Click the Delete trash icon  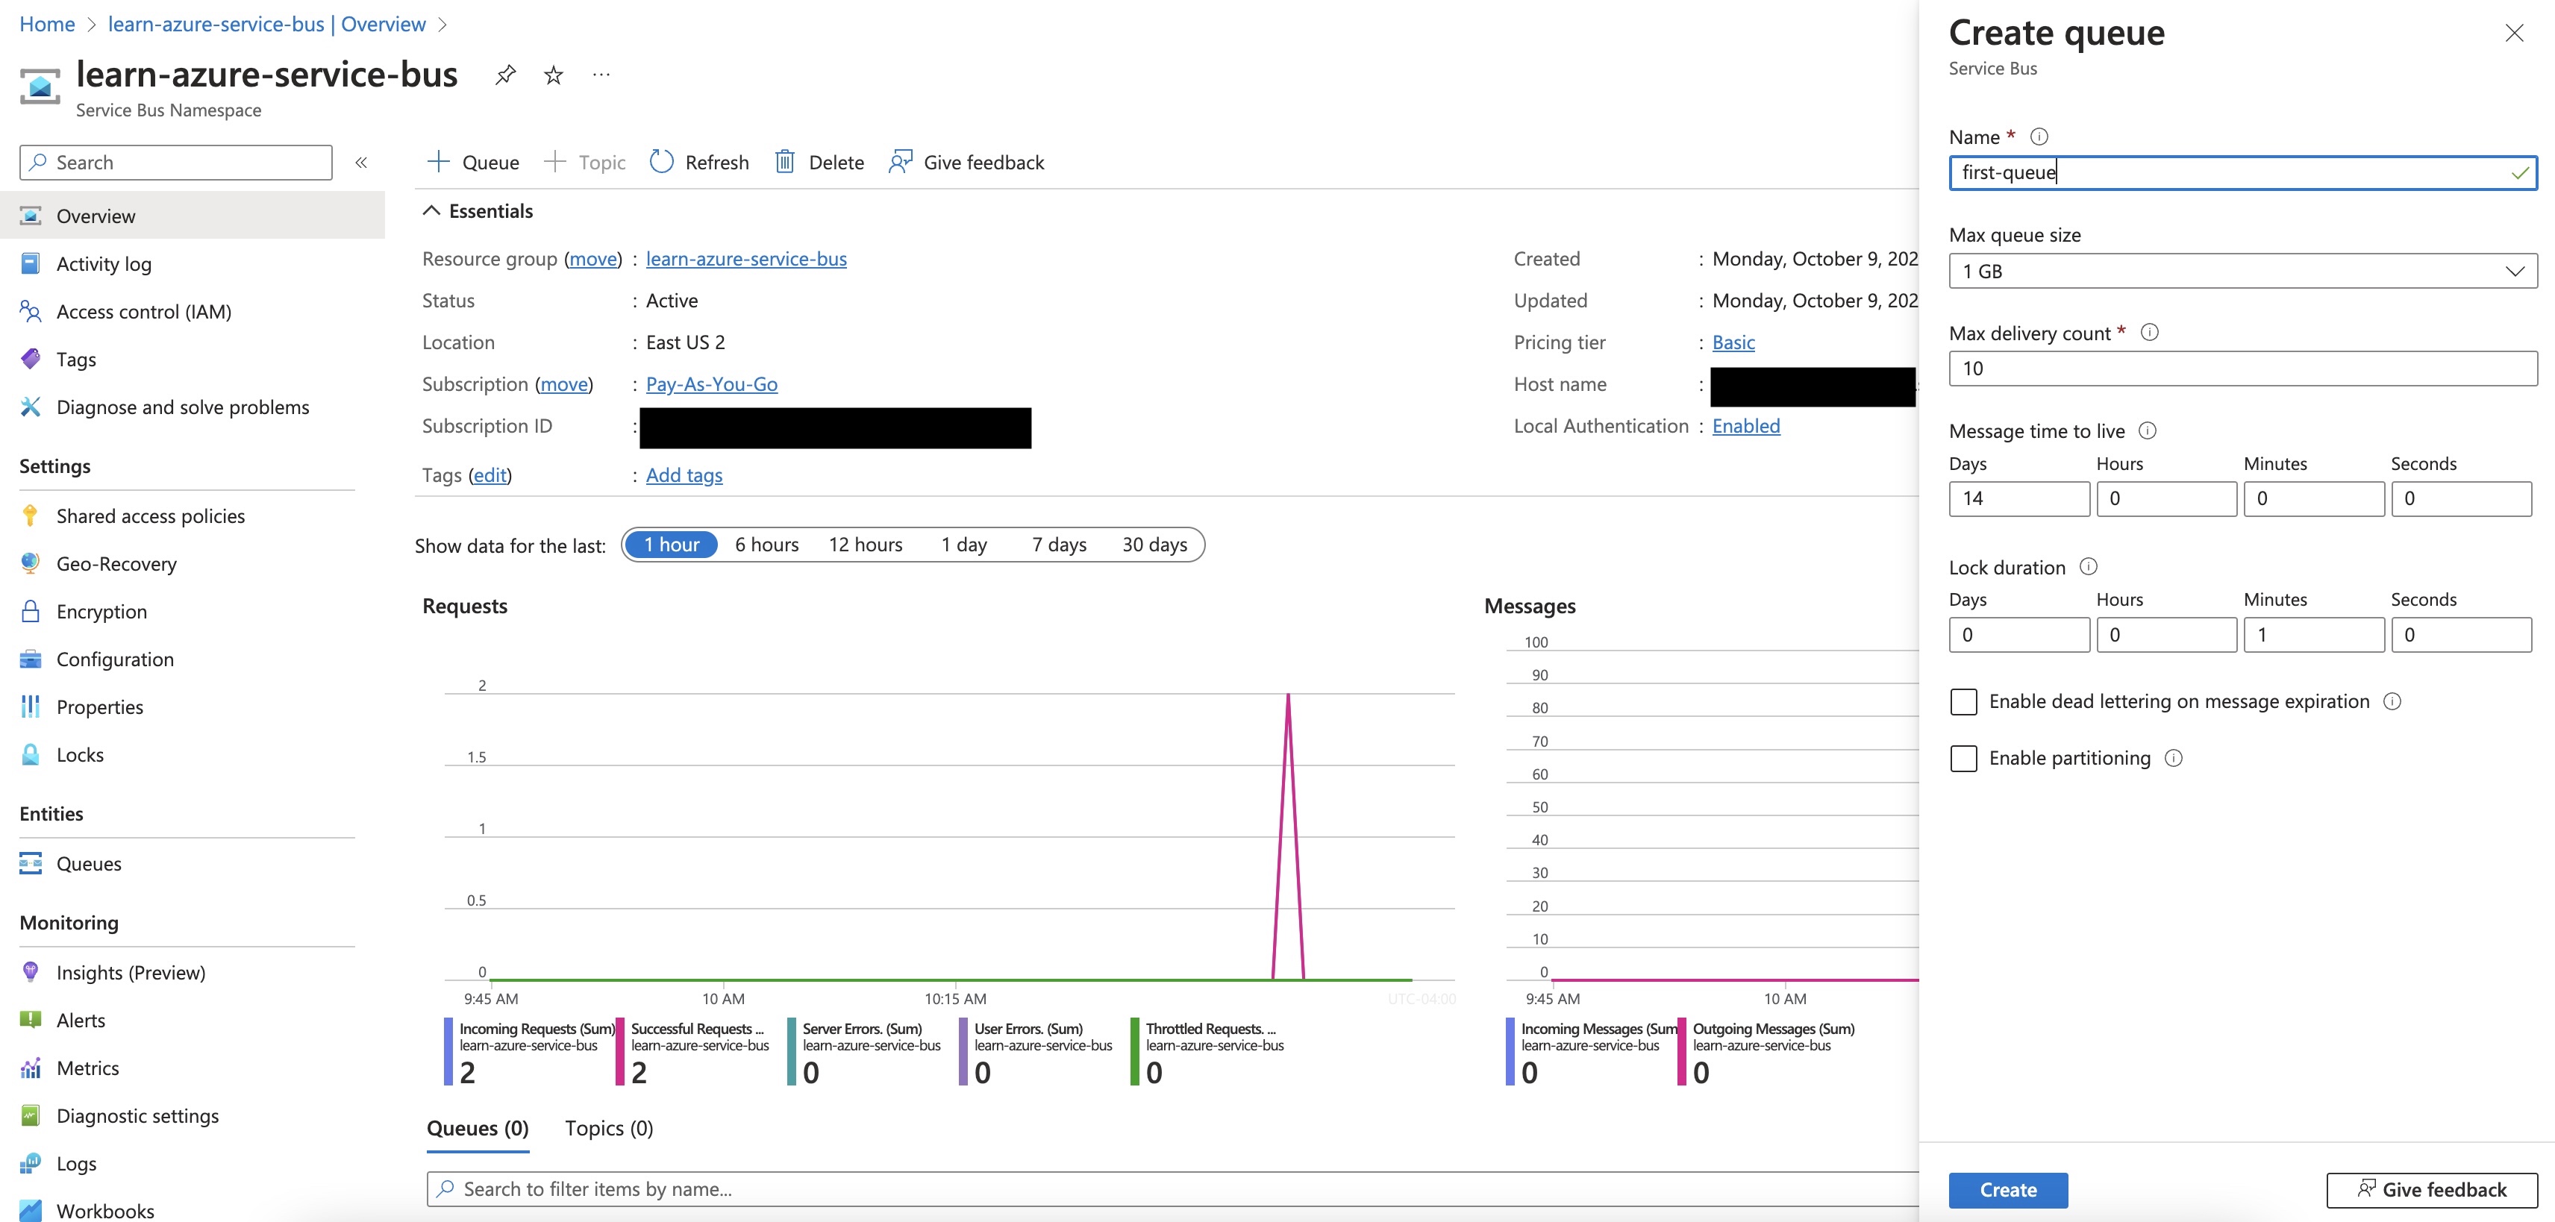[784, 162]
